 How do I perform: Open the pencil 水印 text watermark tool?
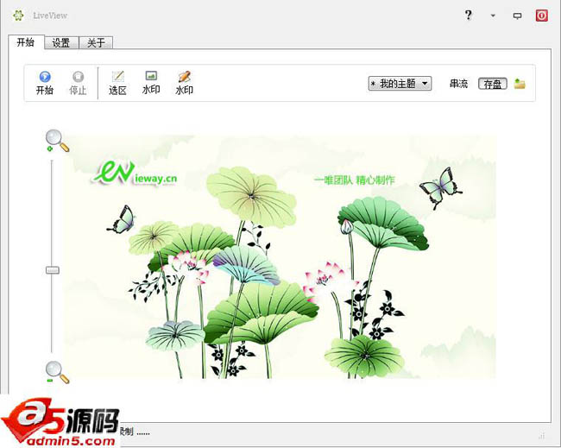tap(184, 83)
